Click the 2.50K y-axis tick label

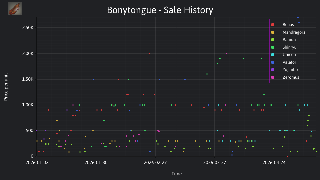click(x=28, y=28)
